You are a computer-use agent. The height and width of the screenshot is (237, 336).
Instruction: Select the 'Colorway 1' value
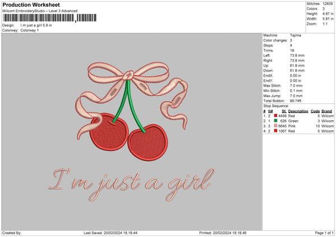point(30,30)
